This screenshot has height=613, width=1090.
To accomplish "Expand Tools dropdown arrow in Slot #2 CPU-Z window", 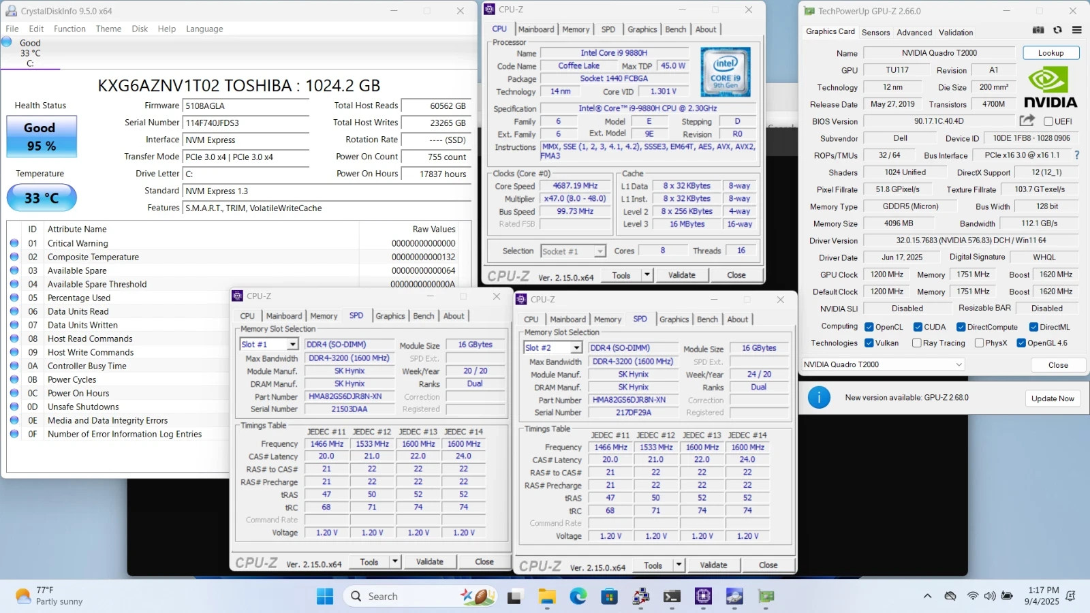I will point(679,565).
